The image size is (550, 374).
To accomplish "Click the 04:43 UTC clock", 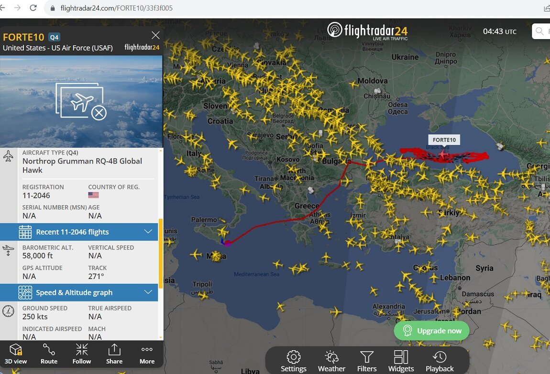I will click(499, 31).
